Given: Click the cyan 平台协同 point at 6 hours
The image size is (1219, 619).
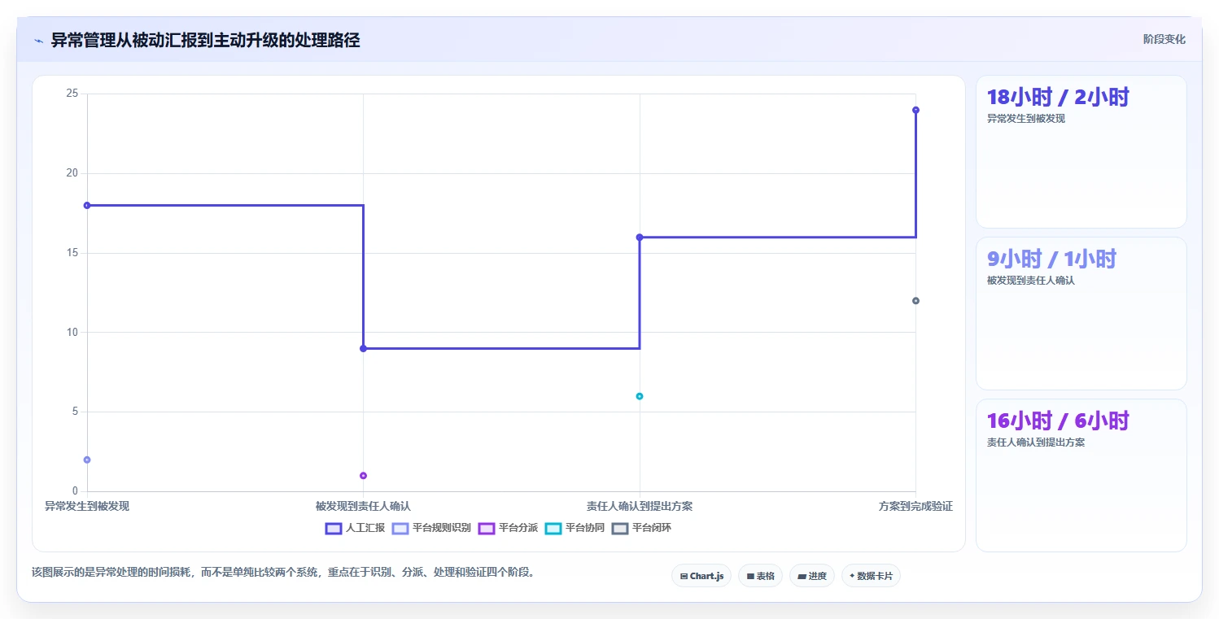Looking at the screenshot, I should [x=640, y=396].
